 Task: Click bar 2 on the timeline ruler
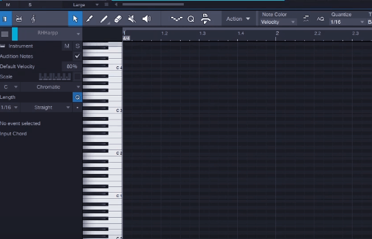point(277,33)
